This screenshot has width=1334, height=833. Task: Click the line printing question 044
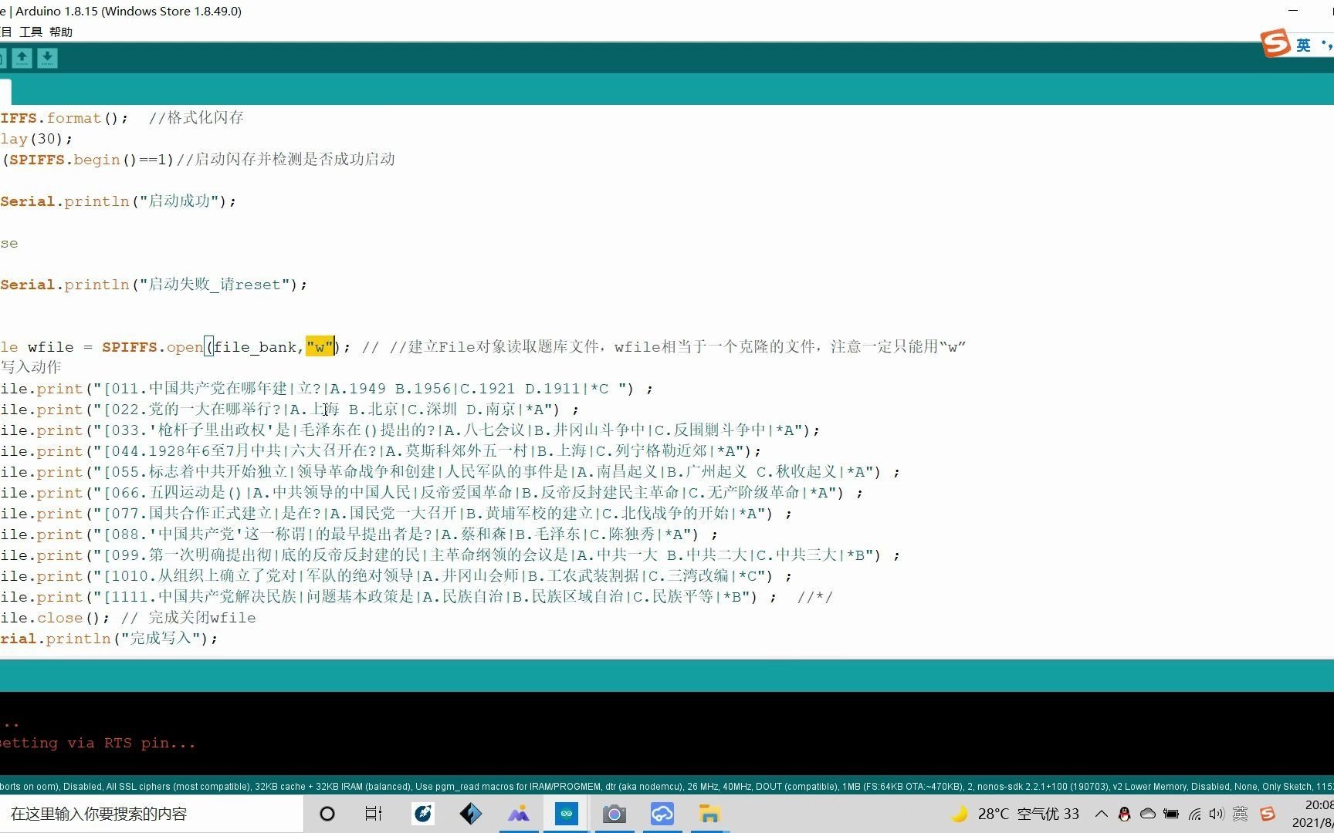point(381,451)
